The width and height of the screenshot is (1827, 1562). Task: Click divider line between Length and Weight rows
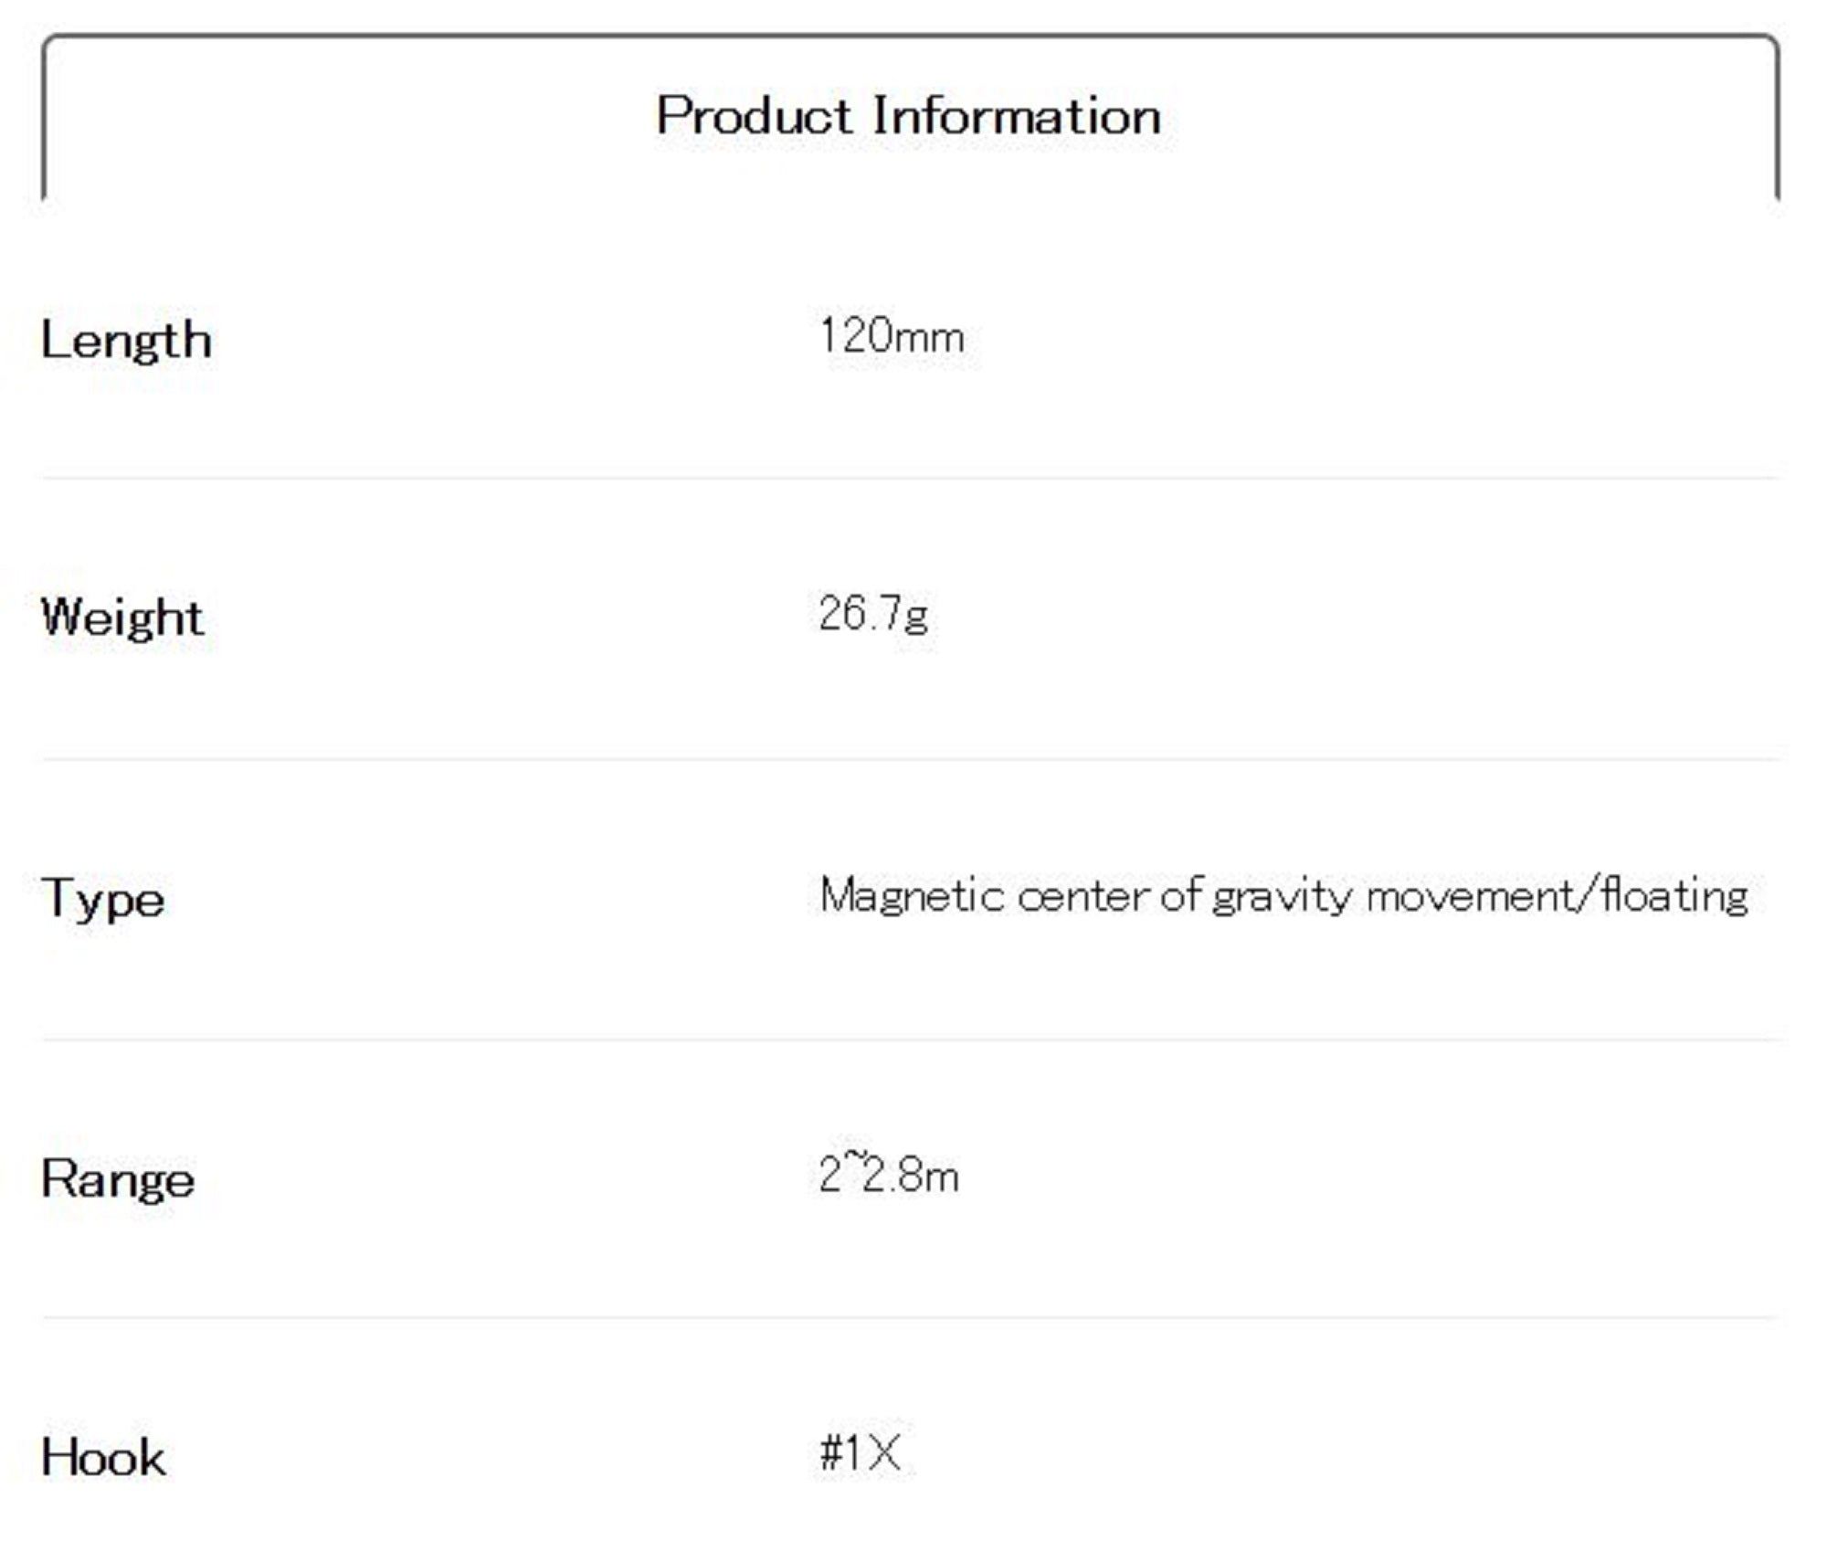tap(910, 478)
